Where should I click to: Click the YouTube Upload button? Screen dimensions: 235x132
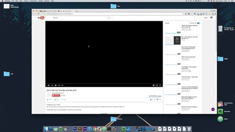coord(206,18)
